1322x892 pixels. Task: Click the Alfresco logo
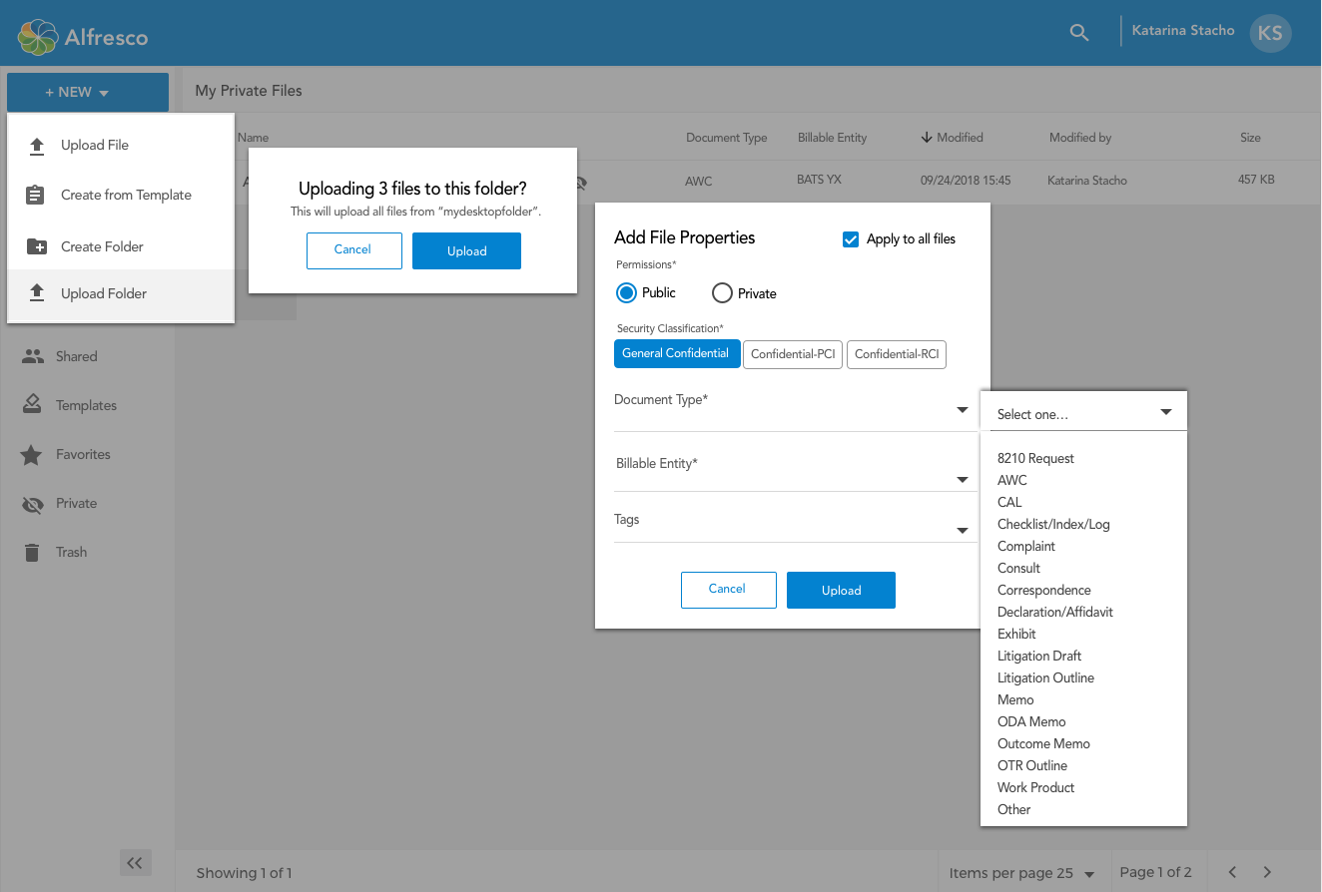83,38
